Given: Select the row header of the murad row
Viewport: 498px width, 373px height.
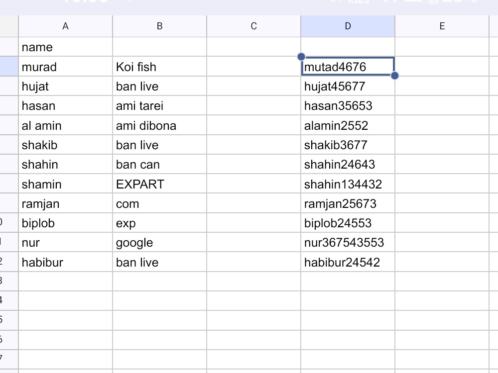Looking at the screenshot, I should (9, 67).
